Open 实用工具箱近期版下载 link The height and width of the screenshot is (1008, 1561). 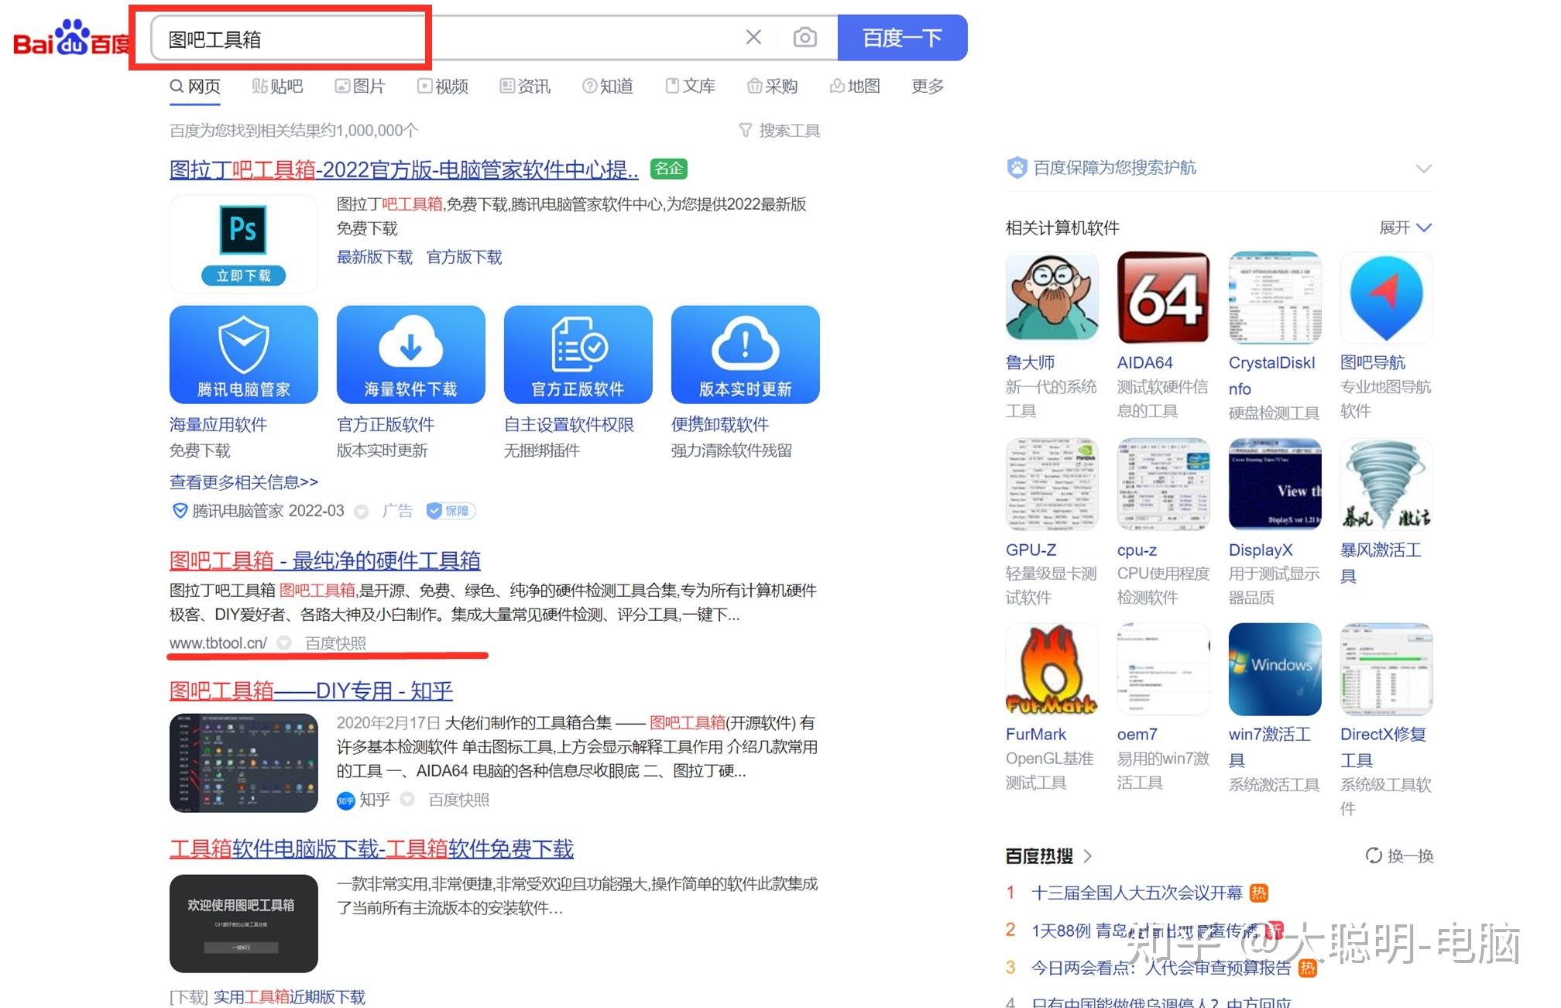pos(290,996)
